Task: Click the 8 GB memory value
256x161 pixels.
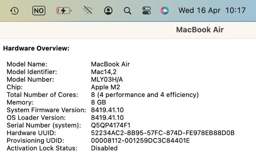Action: 98,102
